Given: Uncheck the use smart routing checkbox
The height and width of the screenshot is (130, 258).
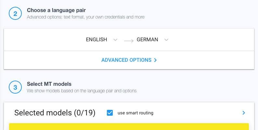Looking at the screenshot, I should pyautogui.click(x=110, y=113).
